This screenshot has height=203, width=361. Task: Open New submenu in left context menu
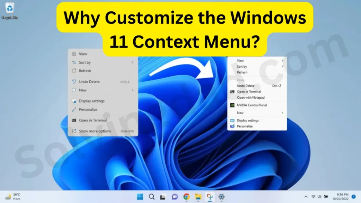pyautogui.click(x=103, y=90)
